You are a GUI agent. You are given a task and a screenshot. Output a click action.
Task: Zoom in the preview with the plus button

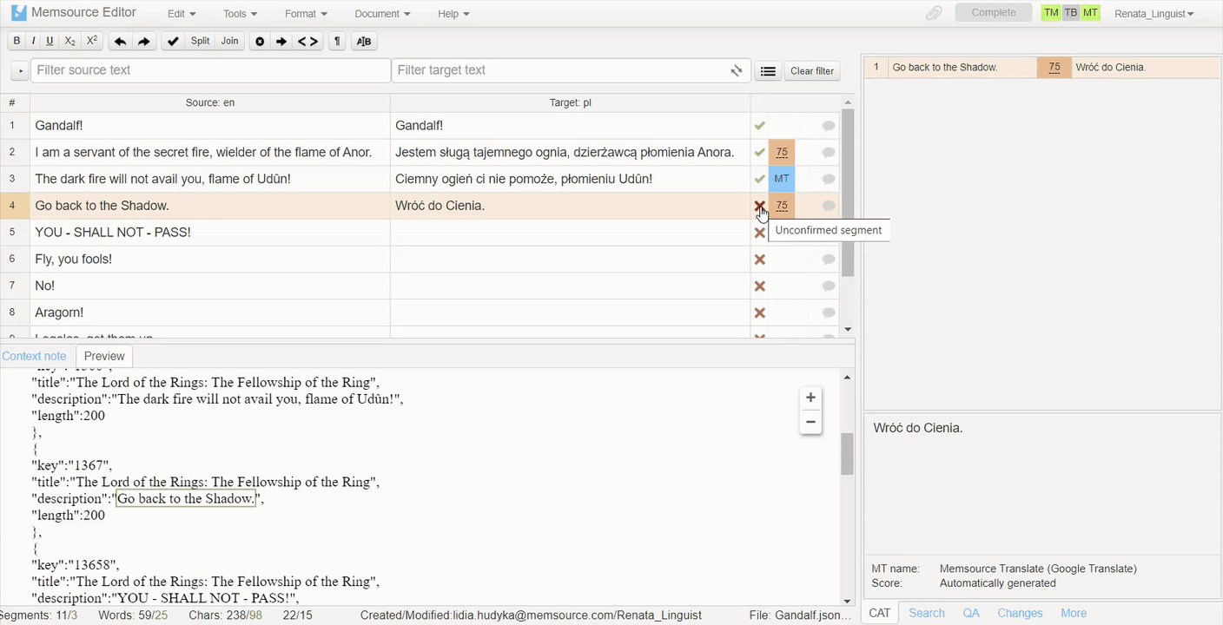810,398
